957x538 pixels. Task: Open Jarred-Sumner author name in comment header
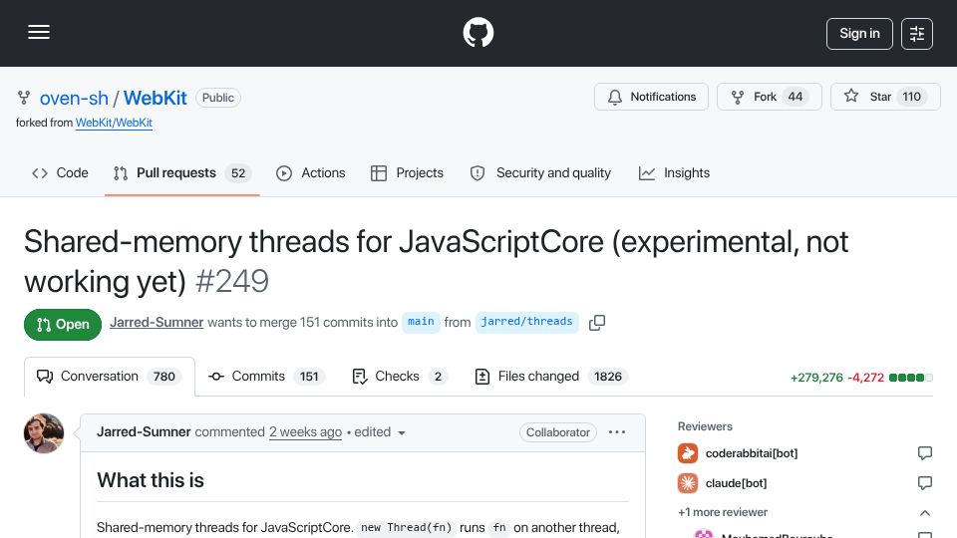(x=144, y=431)
